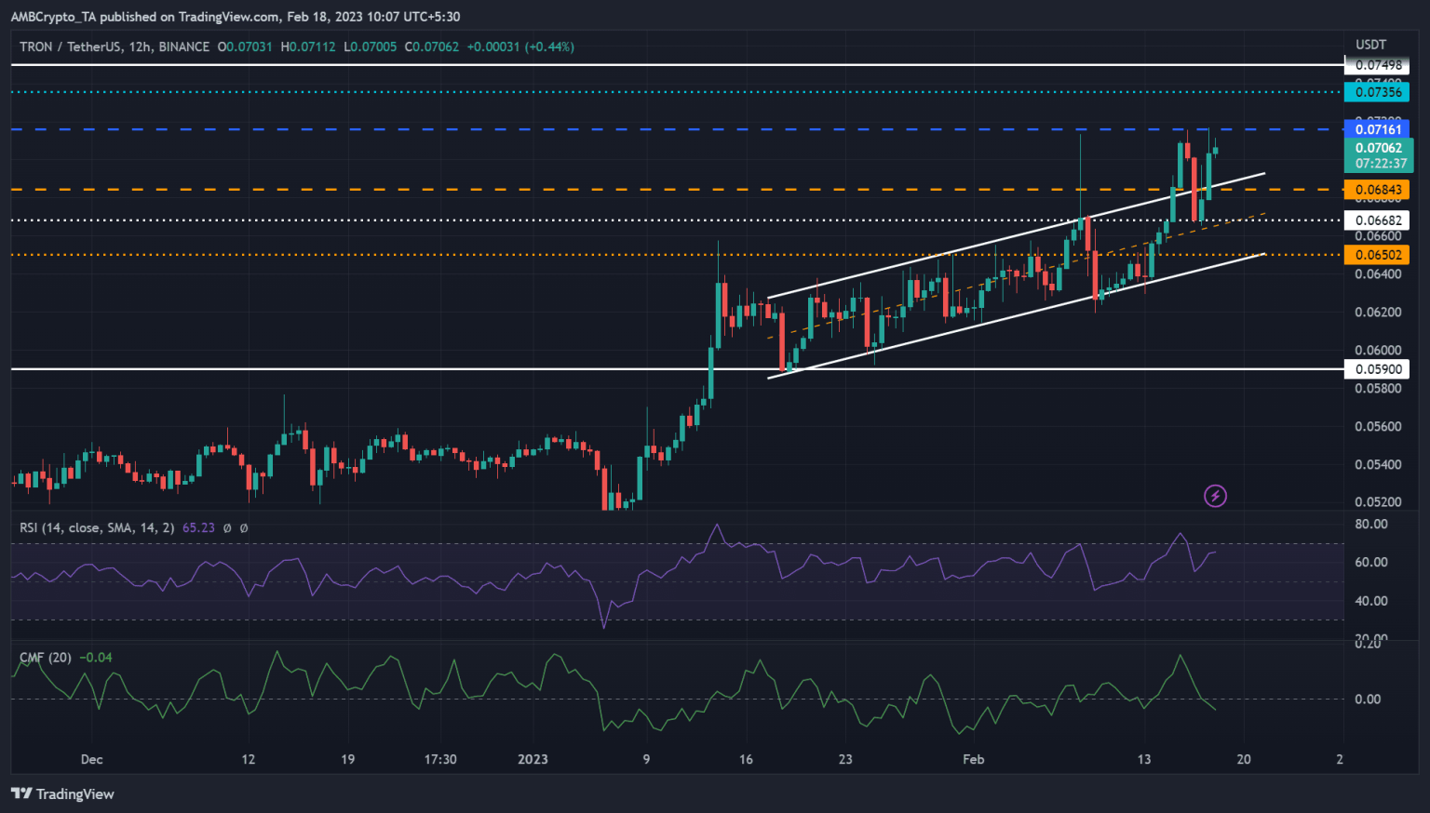The image size is (1430, 813).
Task: Click the purple RSI value 65.23
Action: point(196,527)
